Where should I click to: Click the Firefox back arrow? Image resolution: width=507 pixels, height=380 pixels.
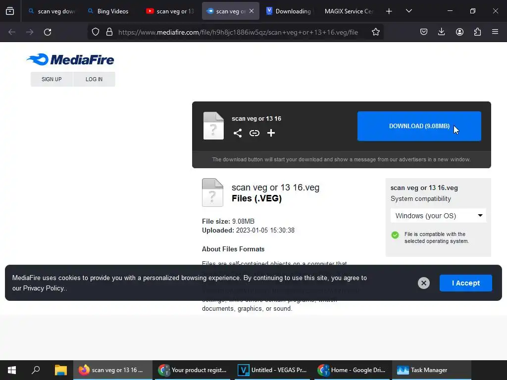click(x=12, y=32)
